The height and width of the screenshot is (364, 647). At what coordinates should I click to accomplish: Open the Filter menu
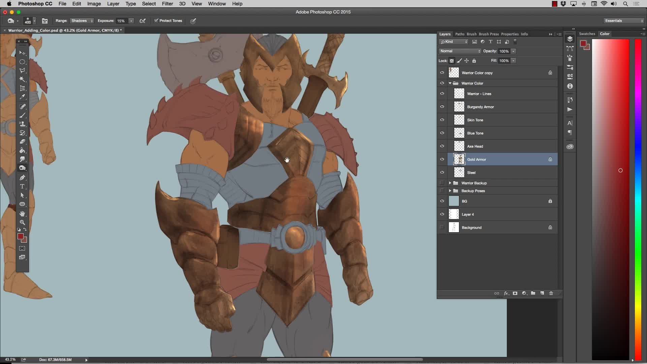[167, 4]
